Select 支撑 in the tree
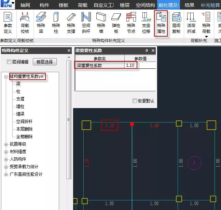221x210 pixels. coord(20,99)
